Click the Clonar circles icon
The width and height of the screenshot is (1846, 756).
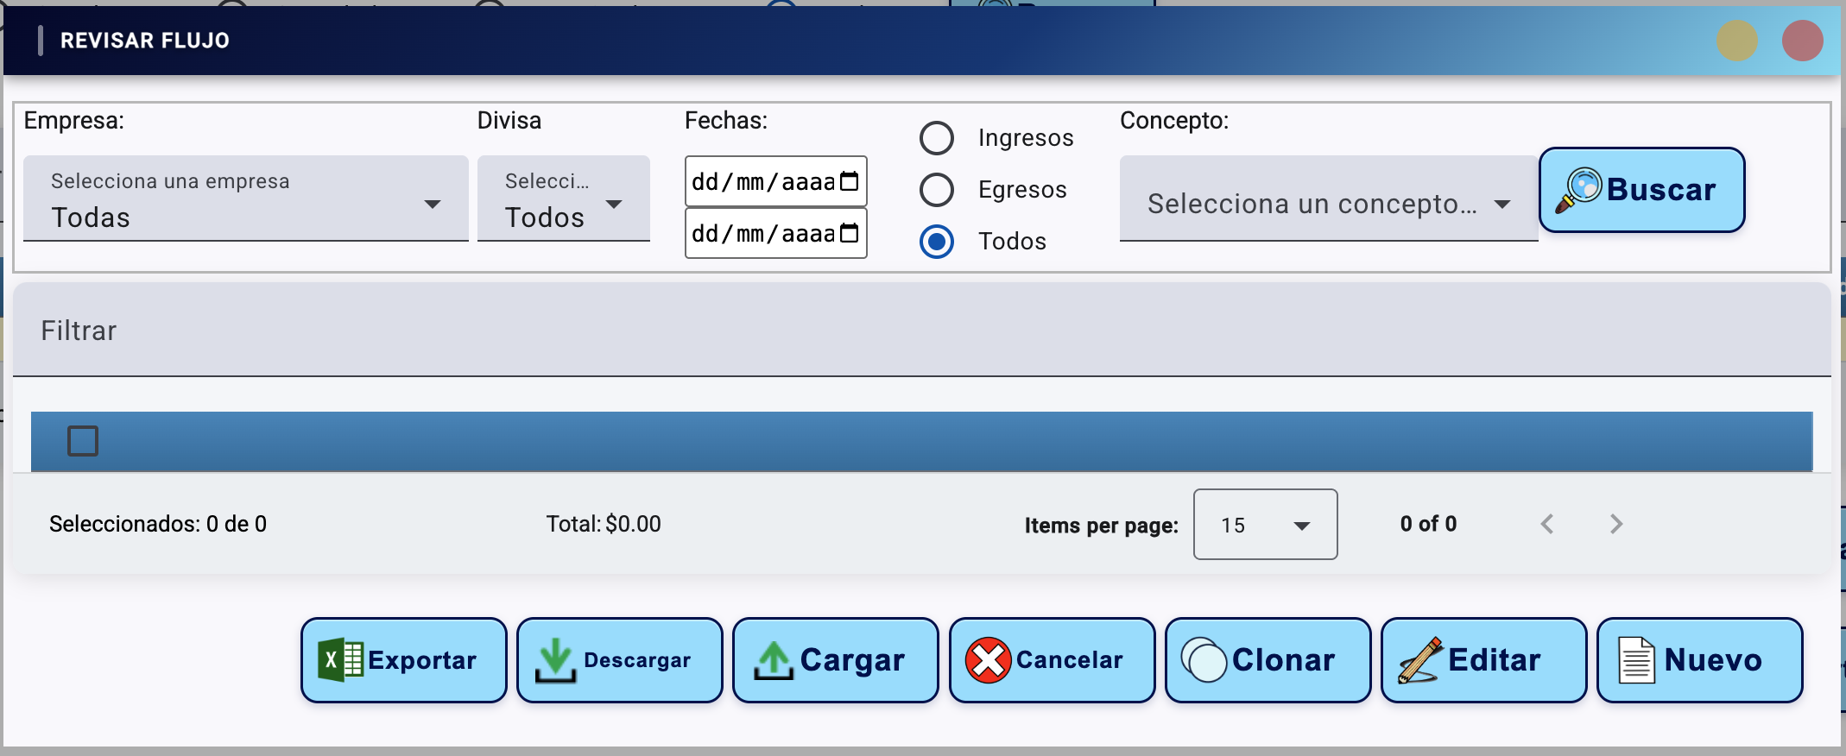tap(1204, 660)
